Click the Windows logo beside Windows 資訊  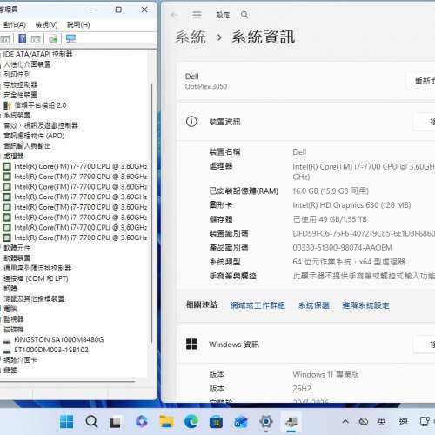pos(191,345)
